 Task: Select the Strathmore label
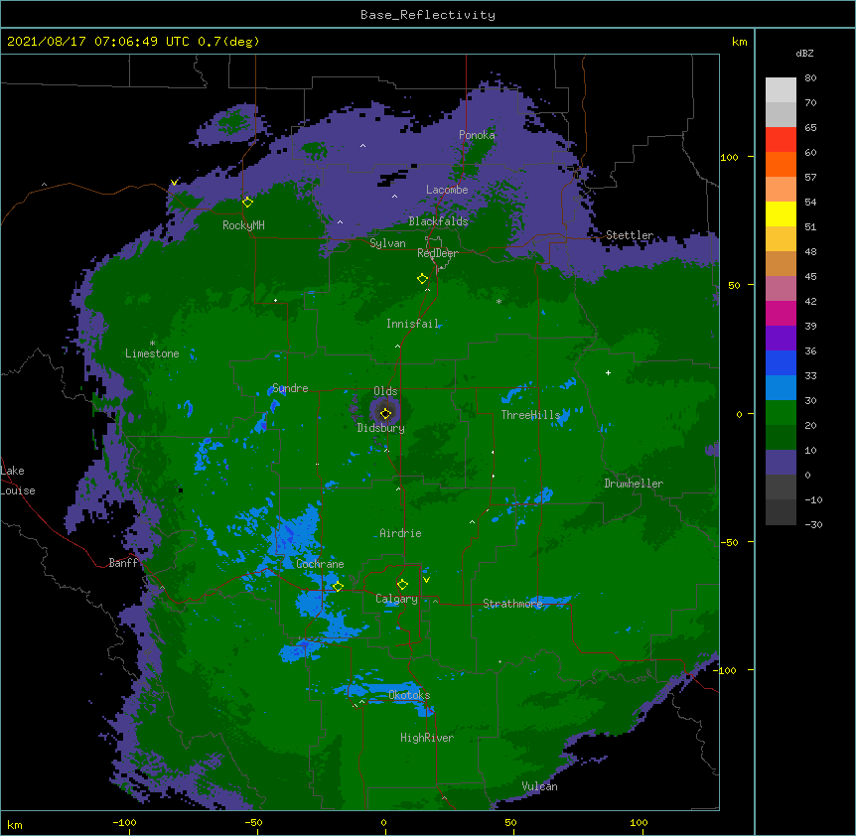[x=512, y=604]
